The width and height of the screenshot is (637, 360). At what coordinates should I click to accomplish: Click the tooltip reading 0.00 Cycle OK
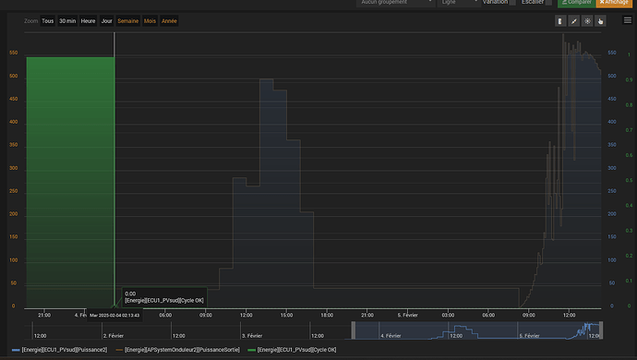164,297
